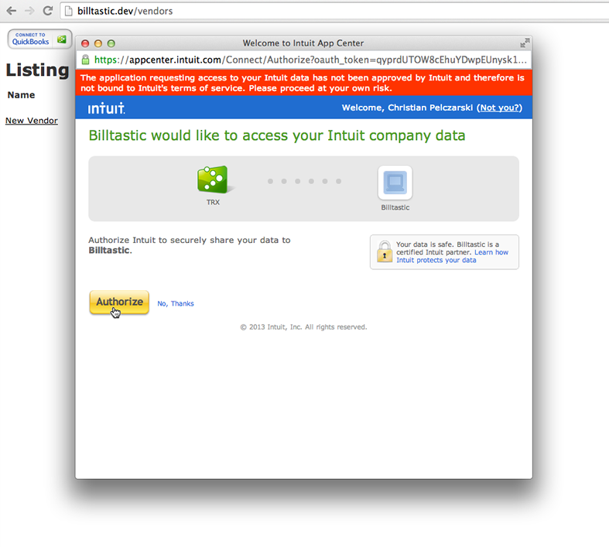The width and height of the screenshot is (609, 547).
Task: Minimize the Intuit App Center popup
Action: click(98, 43)
